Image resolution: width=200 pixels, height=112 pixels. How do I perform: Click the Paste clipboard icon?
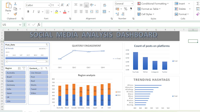[8, 6]
